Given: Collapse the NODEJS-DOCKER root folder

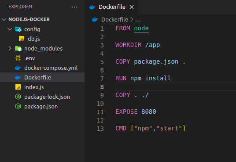Looking at the screenshot, I should 4,19.
